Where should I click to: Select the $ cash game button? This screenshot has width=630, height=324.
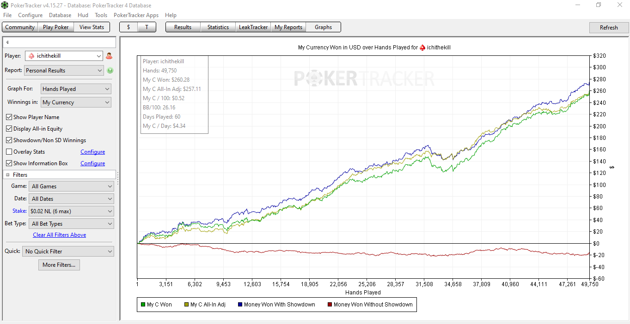(x=128, y=27)
